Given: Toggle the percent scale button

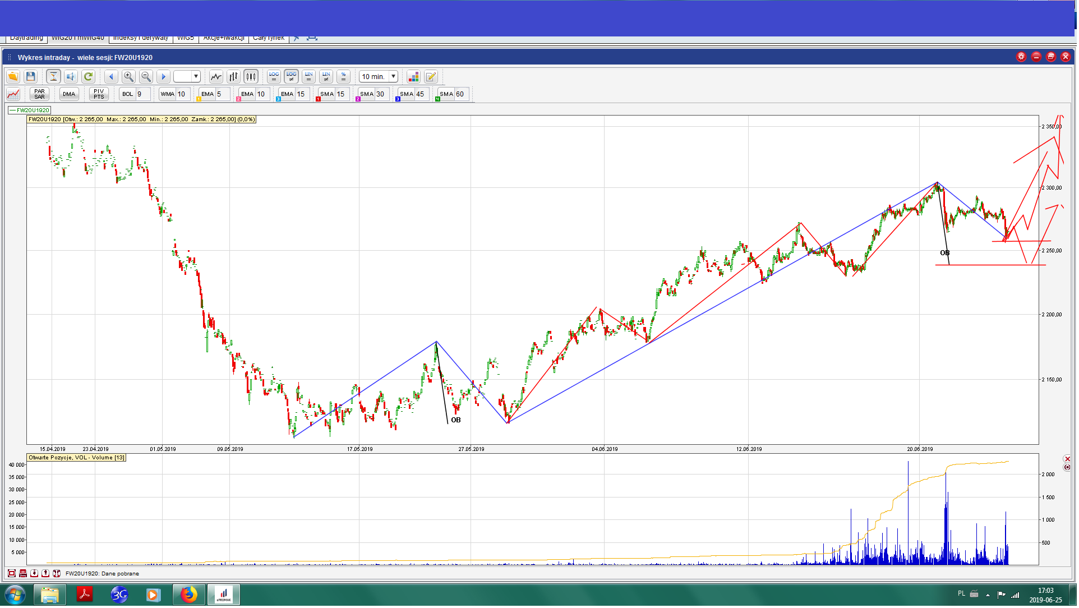Looking at the screenshot, I should click(344, 77).
